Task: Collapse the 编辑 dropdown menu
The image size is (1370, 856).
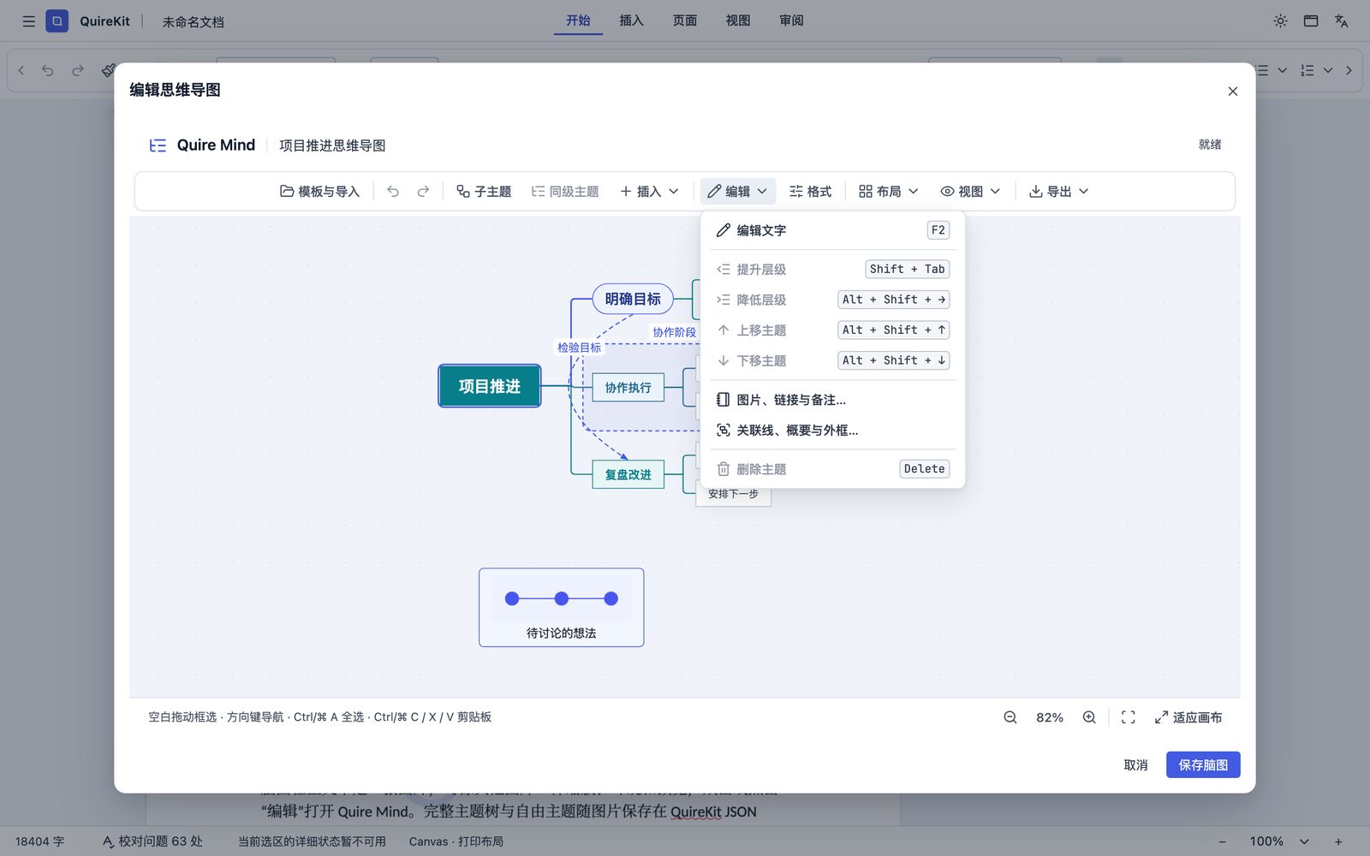Action: coord(738,192)
